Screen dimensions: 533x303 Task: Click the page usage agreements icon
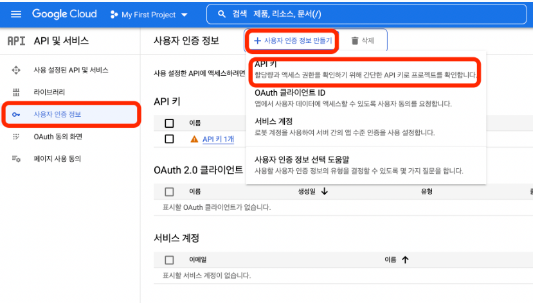[16, 159]
